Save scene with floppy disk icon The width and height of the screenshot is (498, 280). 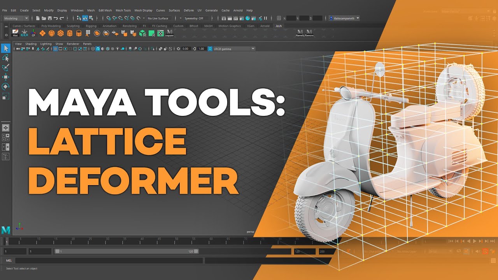tap(50, 18)
